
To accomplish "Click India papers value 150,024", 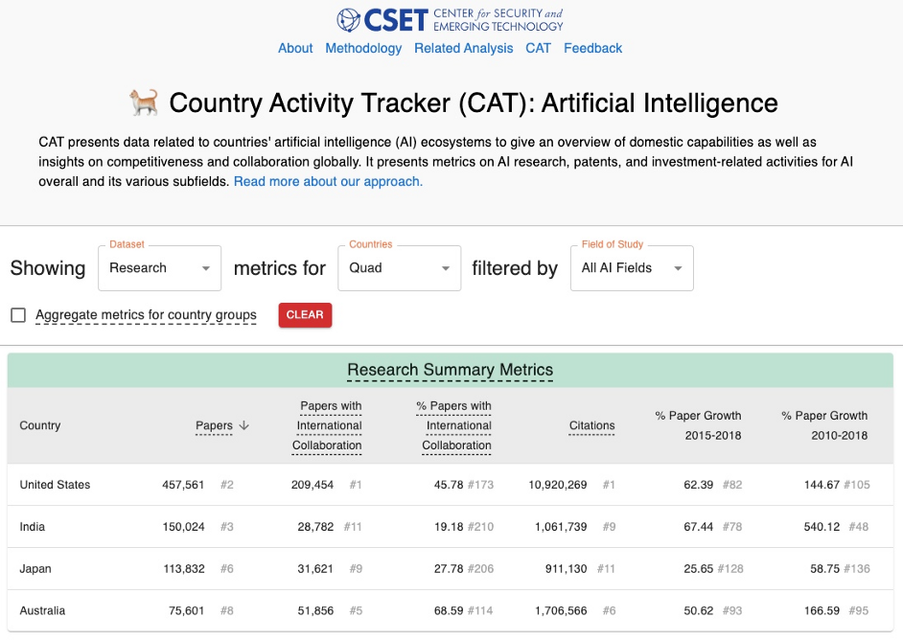I will point(183,527).
